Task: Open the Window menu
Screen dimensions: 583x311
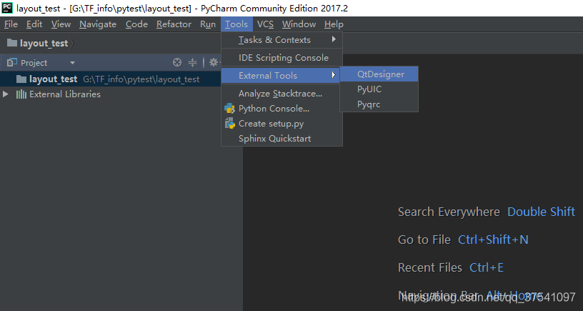Action: tap(299, 24)
